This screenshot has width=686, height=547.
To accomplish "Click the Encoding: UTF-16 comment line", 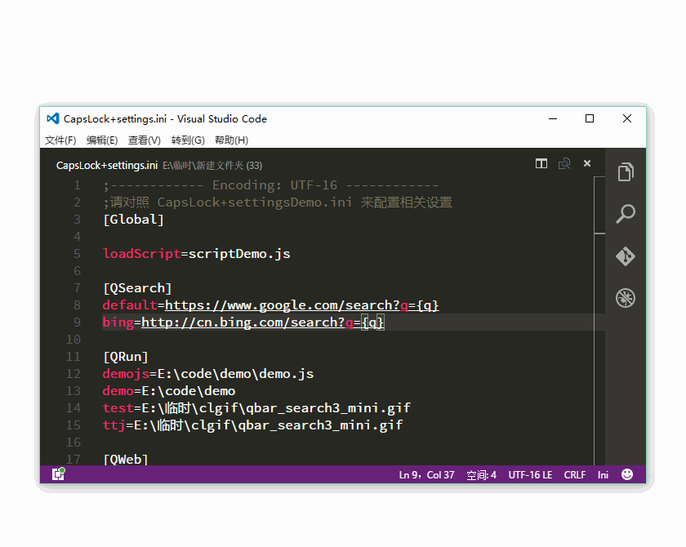I will pyautogui.click(x=271, y=185).
